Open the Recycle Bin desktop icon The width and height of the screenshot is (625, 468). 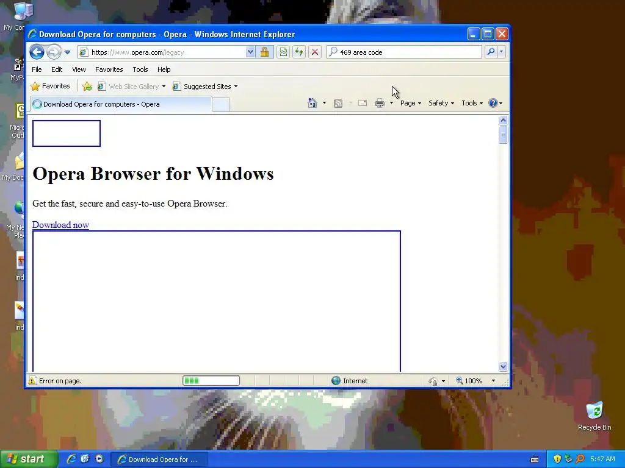click(x=594, y=416)
